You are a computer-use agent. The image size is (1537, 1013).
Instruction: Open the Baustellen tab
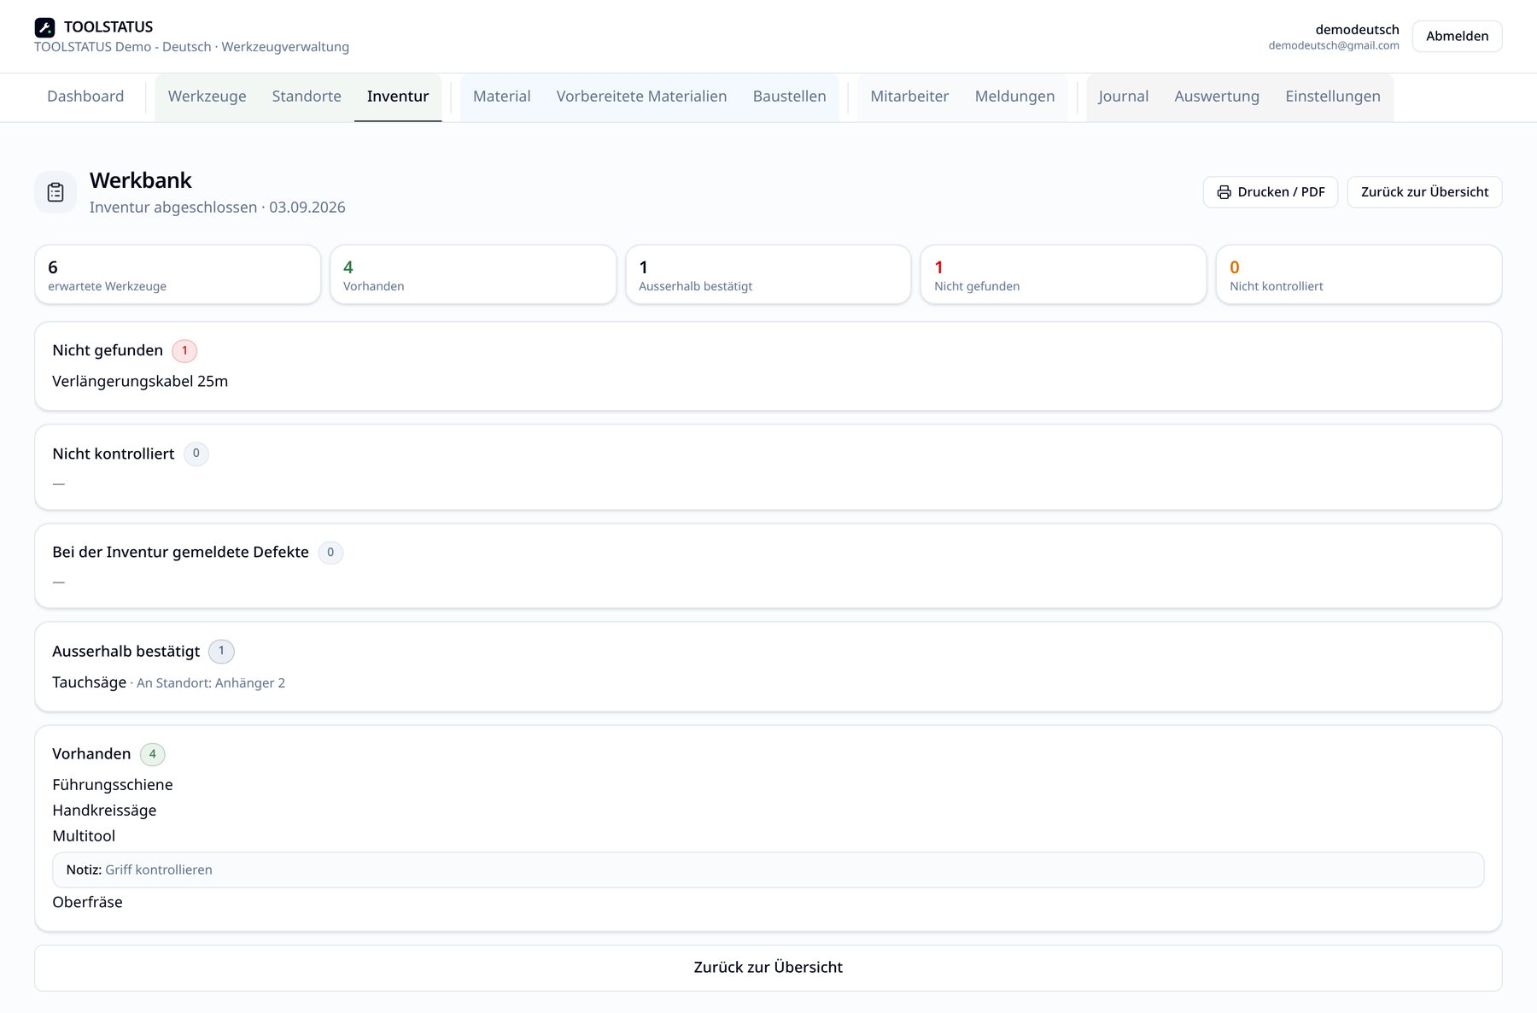(x=789, y=97)
